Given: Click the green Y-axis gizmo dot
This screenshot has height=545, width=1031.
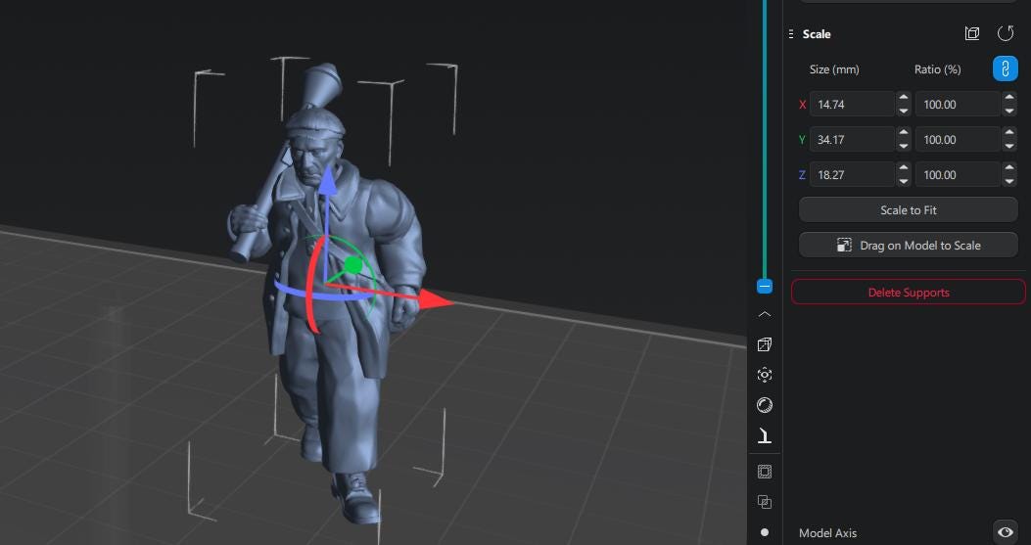Looking at the screenshot, I should click(x=353, y=265).
